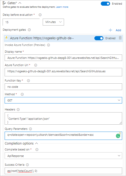Edit the Function Key field with no-code

(64, 87)
